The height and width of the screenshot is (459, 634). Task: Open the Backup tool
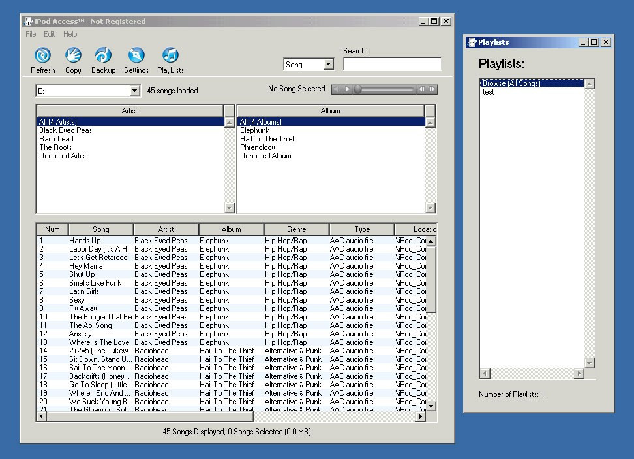click(103, 55)
